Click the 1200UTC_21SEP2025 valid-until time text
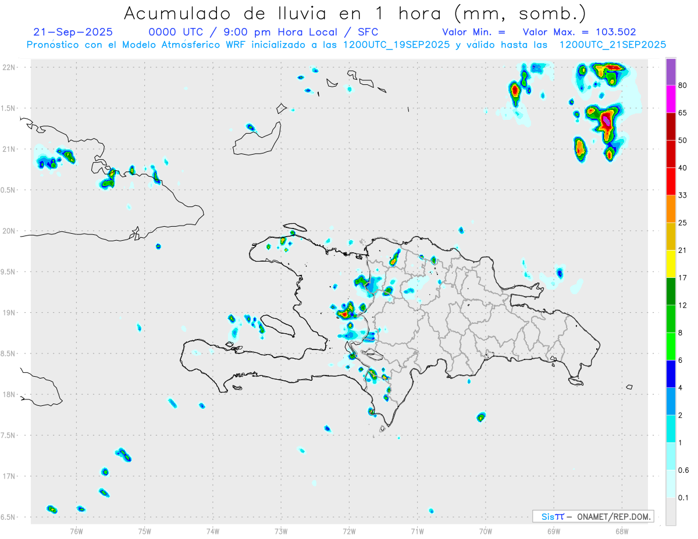The width and height of the screenshot is (698, 539). 612,45
